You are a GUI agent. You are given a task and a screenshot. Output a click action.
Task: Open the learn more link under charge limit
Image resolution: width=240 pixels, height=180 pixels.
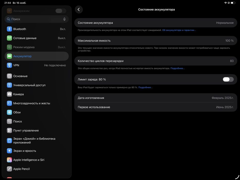tap(145, 87)
